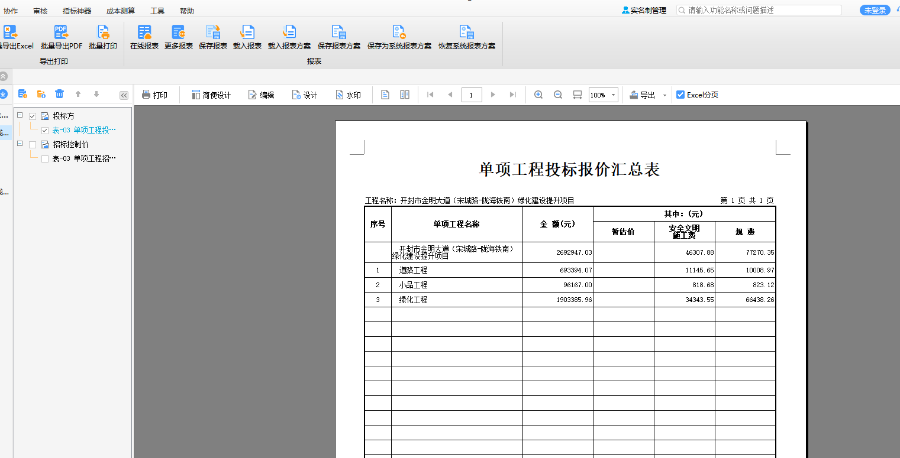Click the zoom out magnifier icon

558,95
